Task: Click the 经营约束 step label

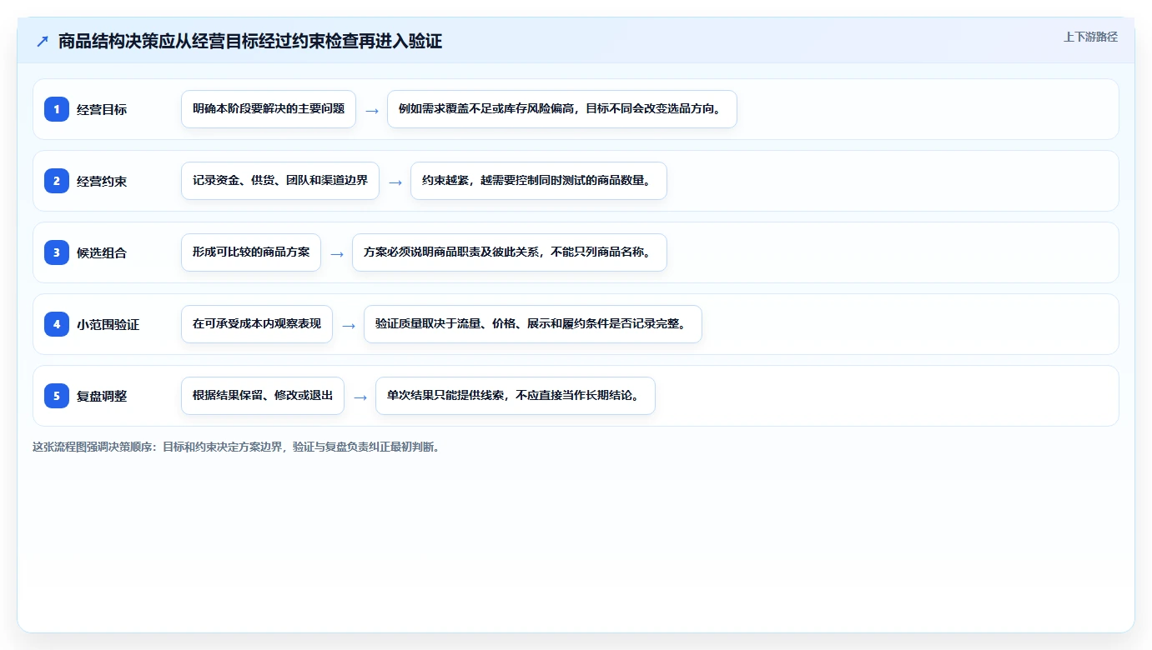Action: click(102, 181)
